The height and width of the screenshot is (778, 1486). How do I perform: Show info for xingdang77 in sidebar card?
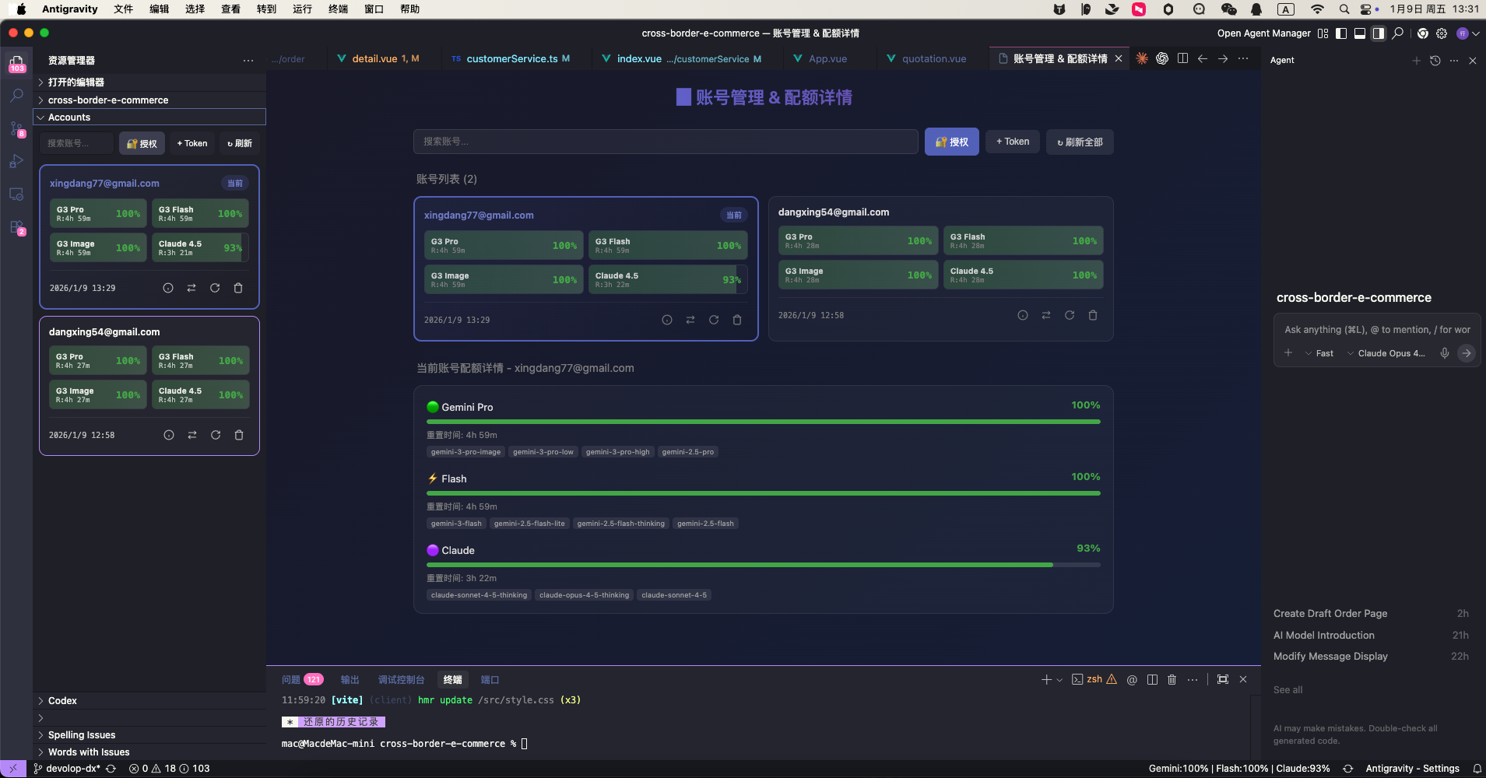pyautogui.click(x=168, y=288)
